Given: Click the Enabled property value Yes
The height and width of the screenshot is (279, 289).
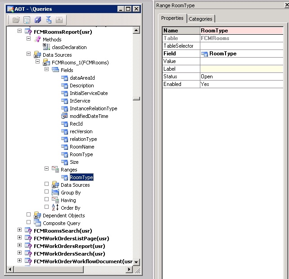Looking at the screenshot, I should point(241,84).
